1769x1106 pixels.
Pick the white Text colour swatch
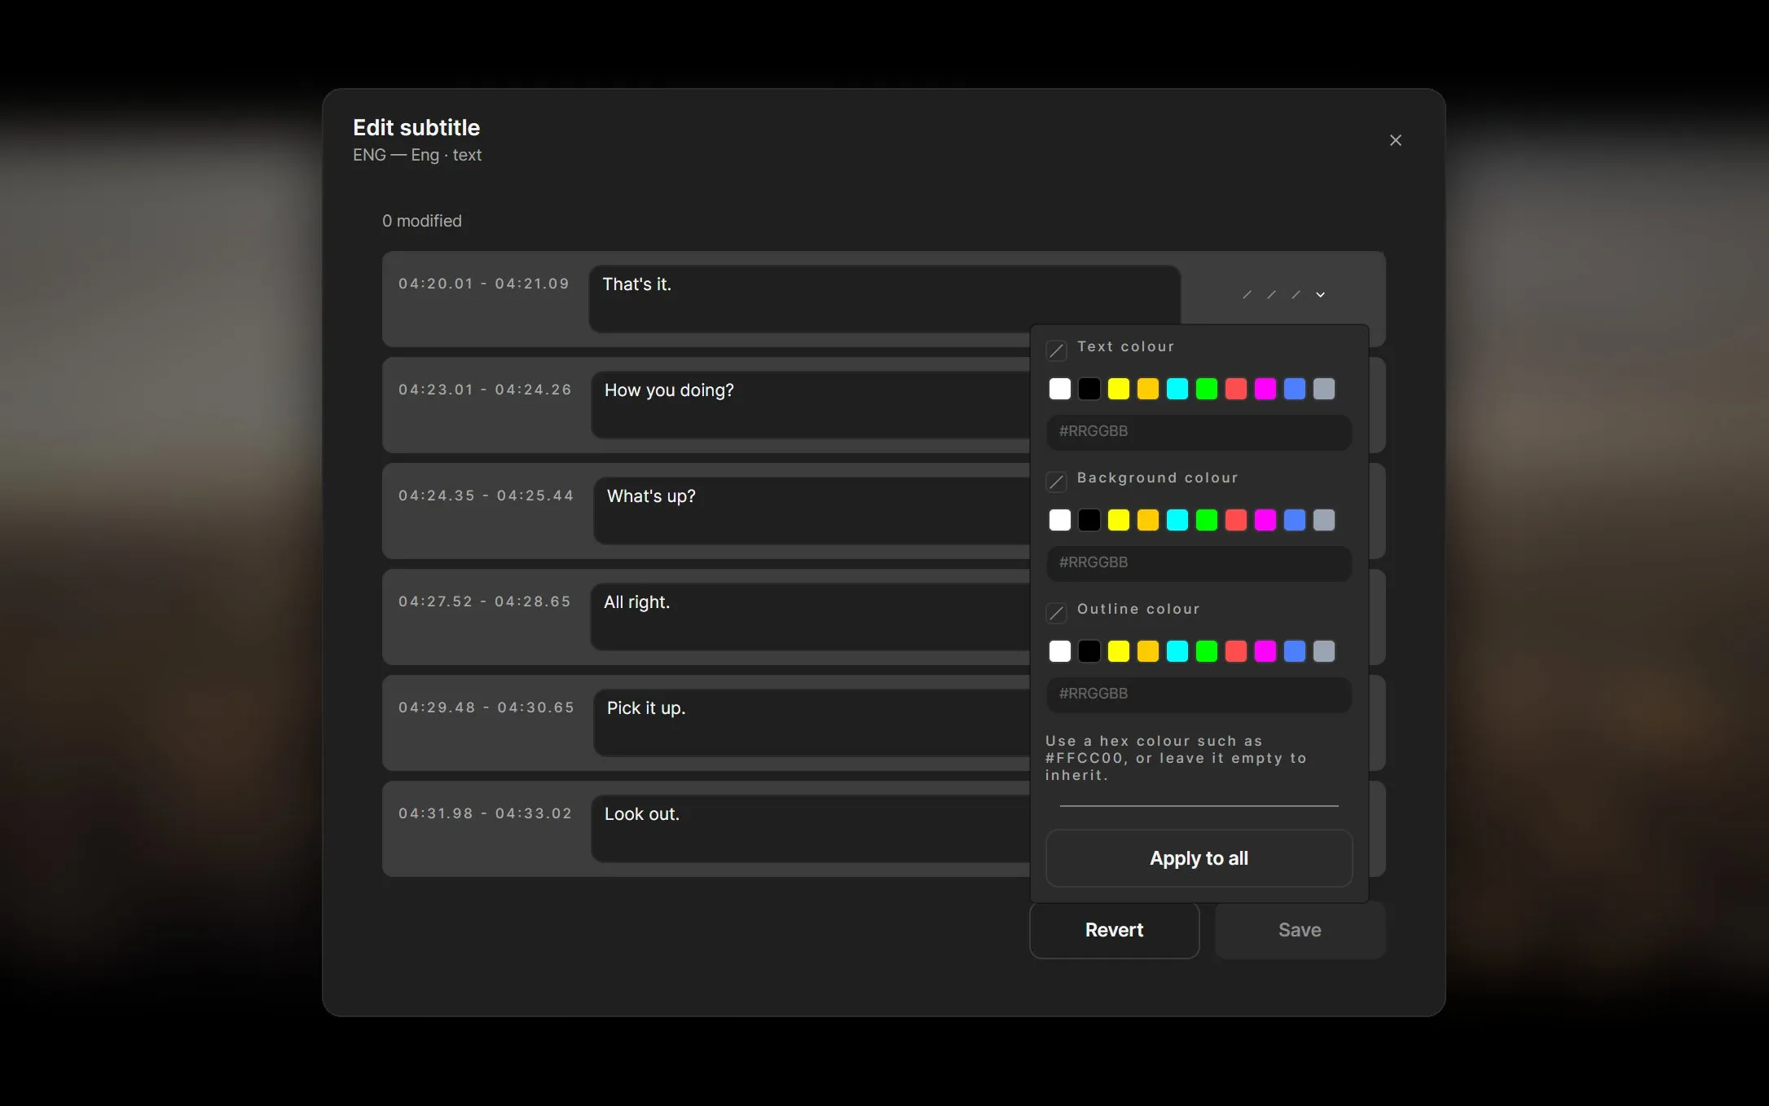[x=1060, y=389]
